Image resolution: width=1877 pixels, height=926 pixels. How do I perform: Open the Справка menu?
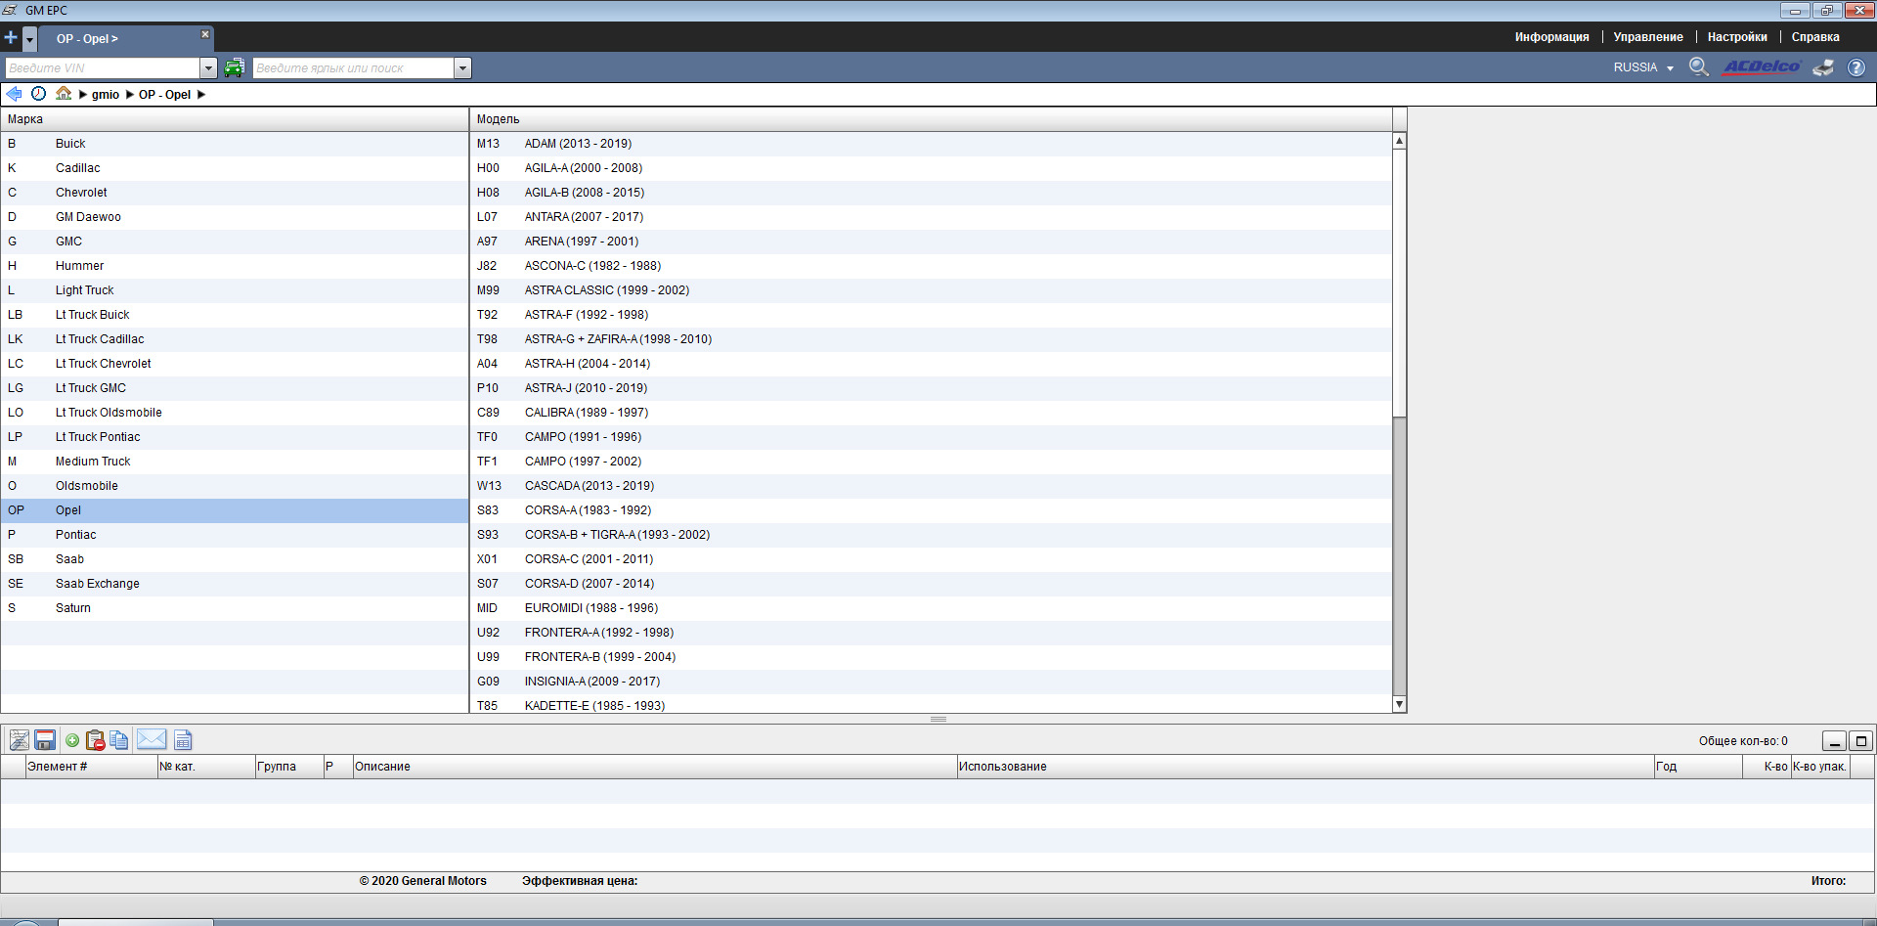[x=1814, y=37]
